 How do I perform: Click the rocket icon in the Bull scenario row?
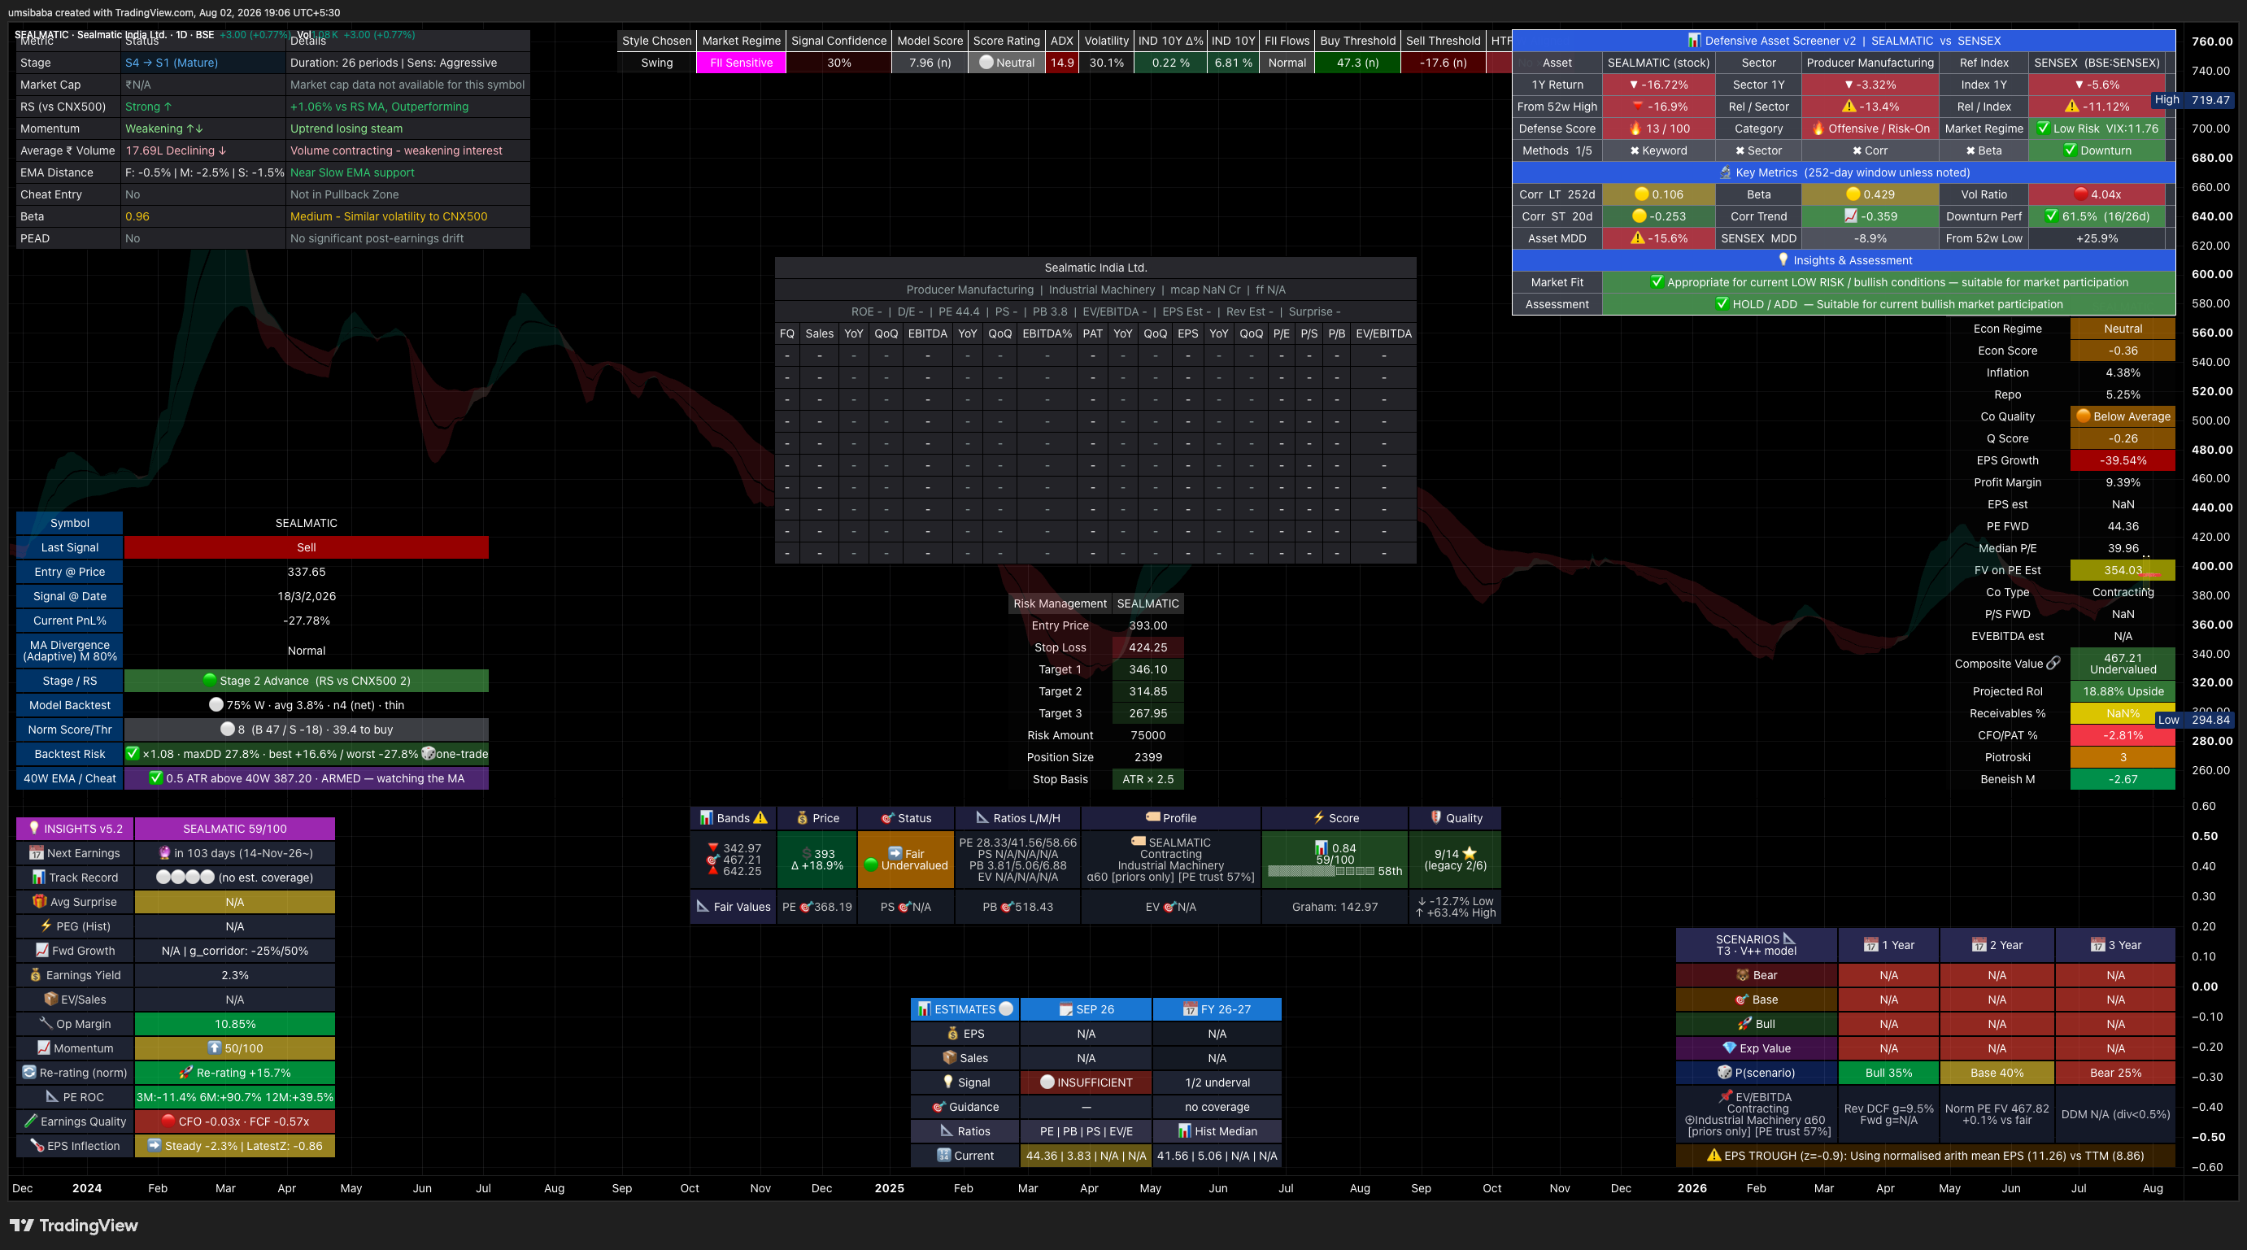click(x=1744, y=1023)
